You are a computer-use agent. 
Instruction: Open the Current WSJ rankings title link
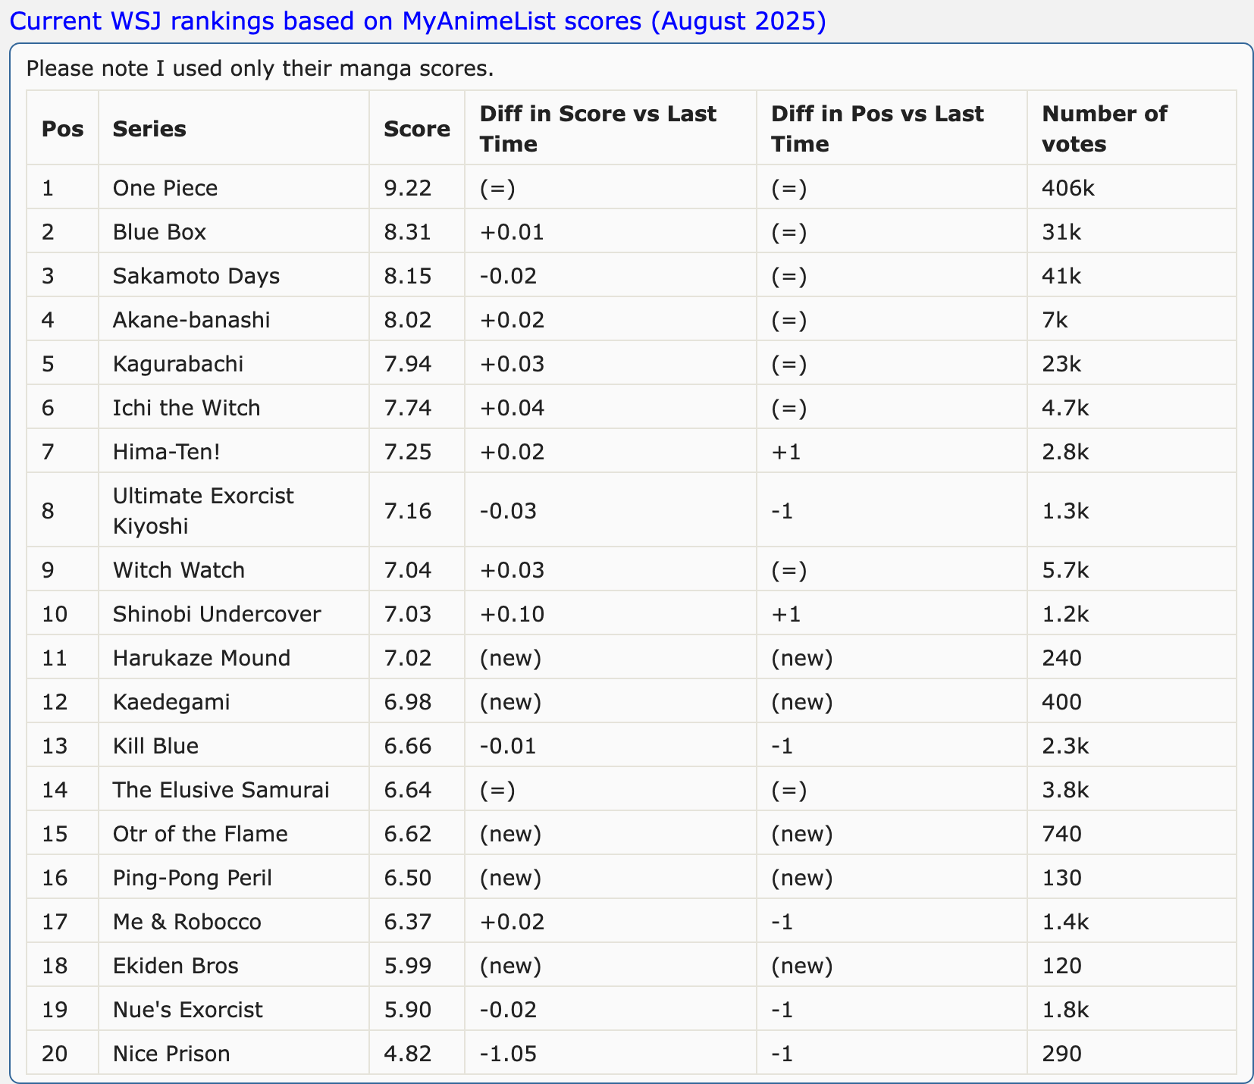coord(418,21)
